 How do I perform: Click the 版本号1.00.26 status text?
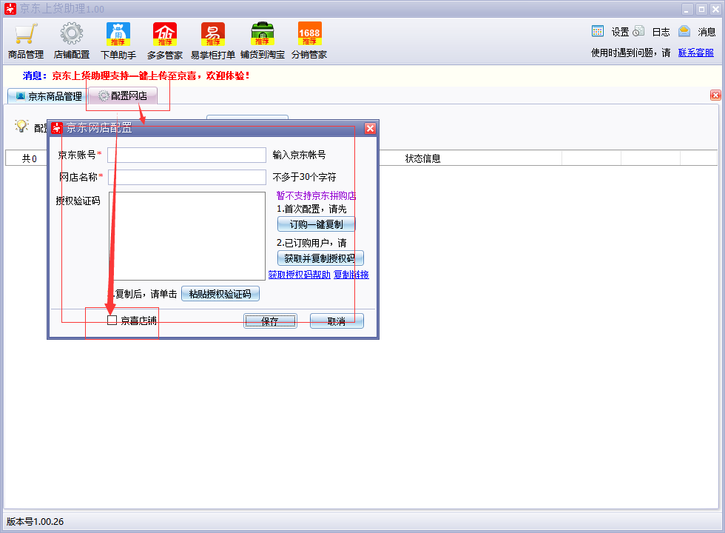(x=36, y=521)
